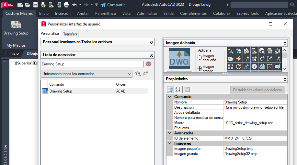Open the Paramétrico ribbon tab
Screen dimensions: 297x165
click(106, 14)
